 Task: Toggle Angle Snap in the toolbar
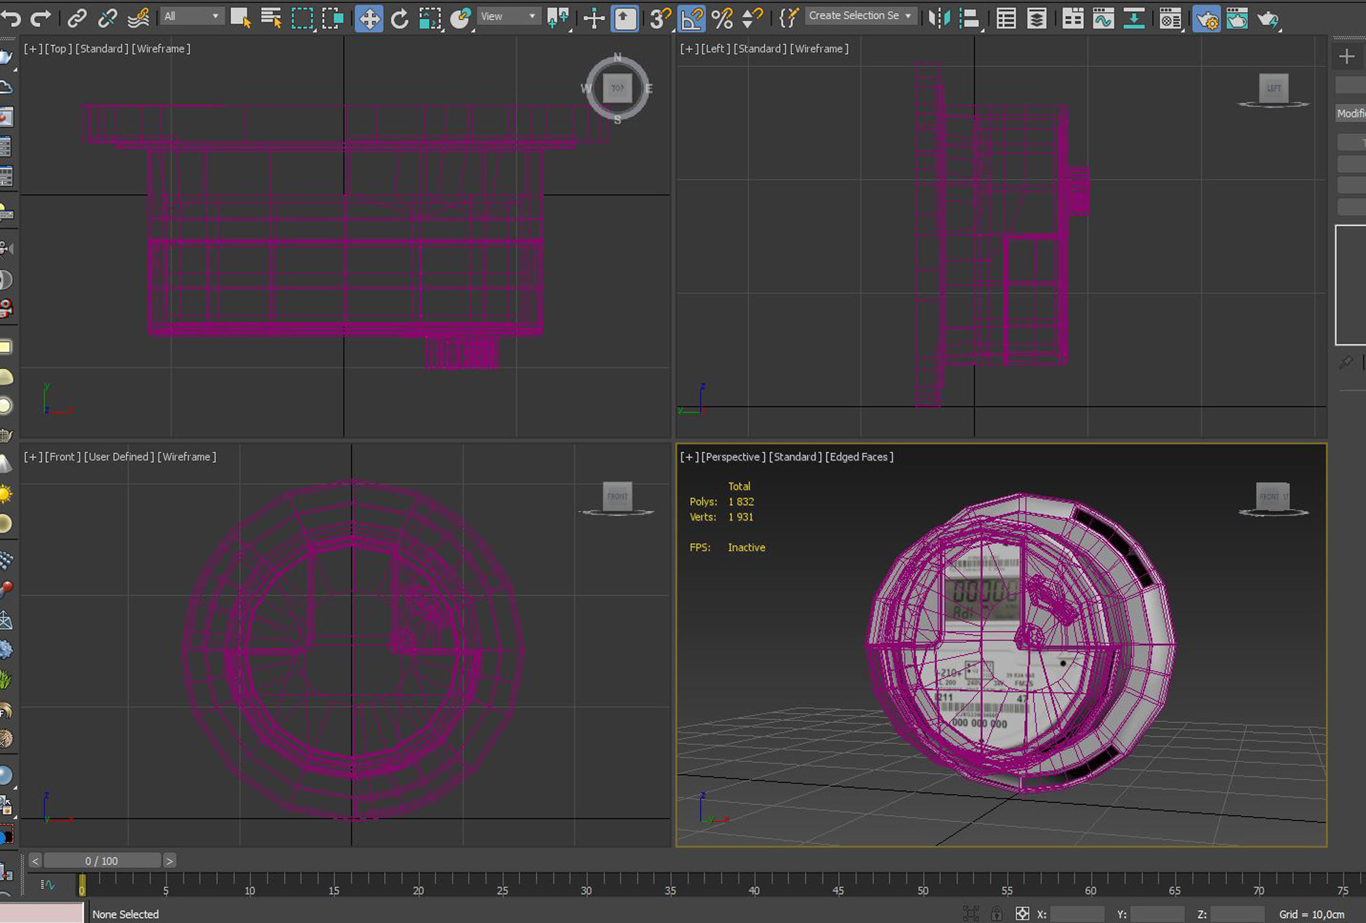click(x=691, y=18)
